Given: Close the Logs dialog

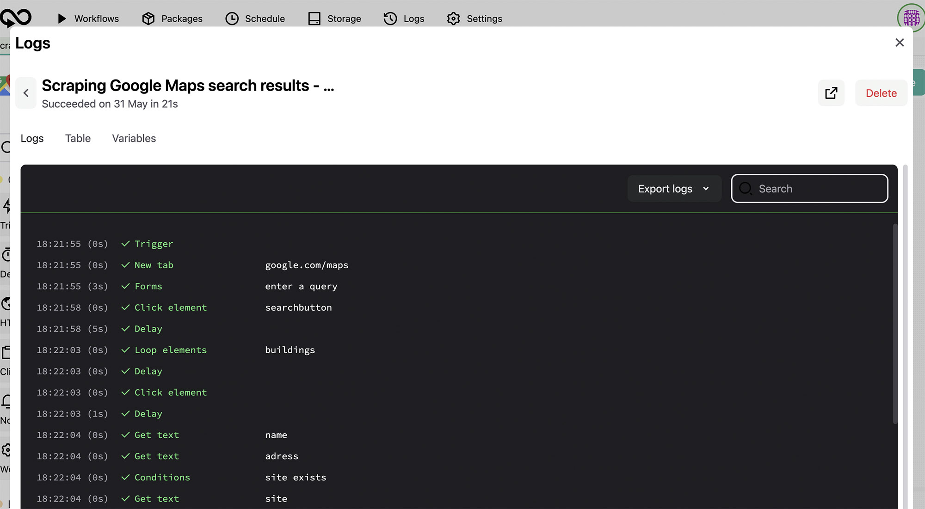Looking at the screenshot, I should 899,43.
